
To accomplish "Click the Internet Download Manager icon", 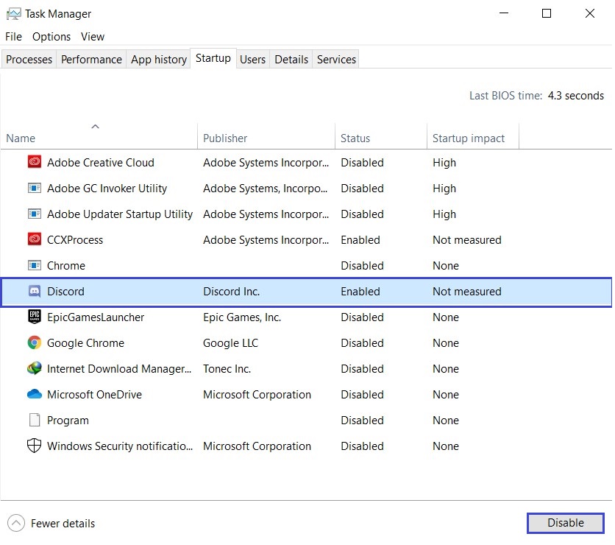I will (x=34, y=368).
